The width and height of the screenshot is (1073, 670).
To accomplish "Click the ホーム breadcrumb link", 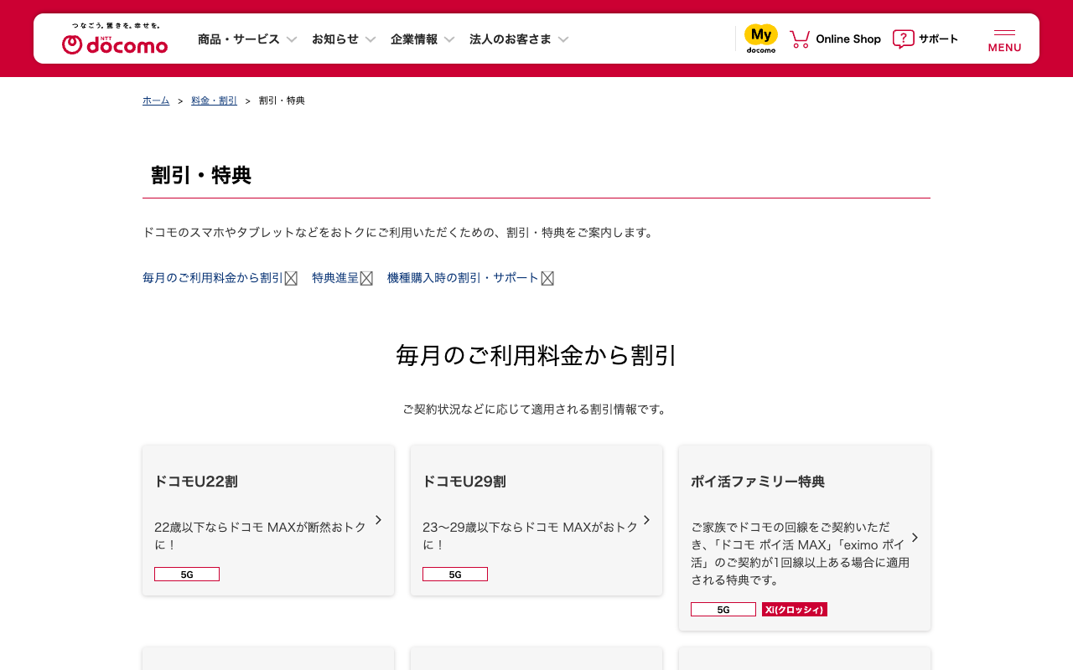I will pyautogui.click(x=156, y=100).
